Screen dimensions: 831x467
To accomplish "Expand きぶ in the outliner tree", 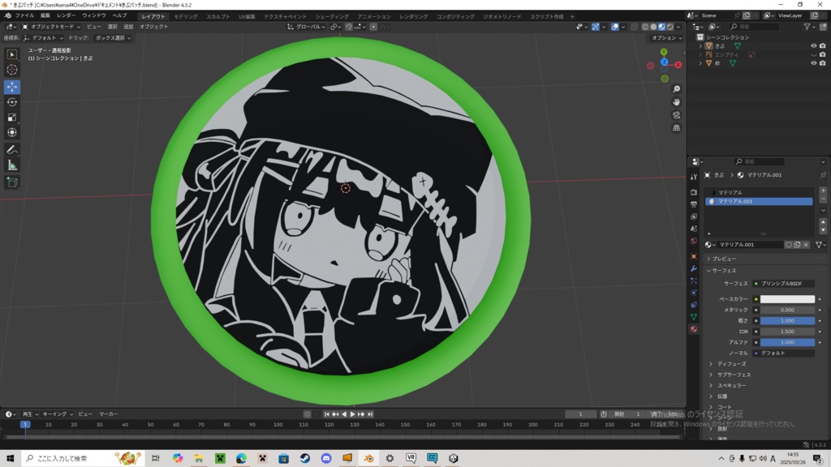I will [x=700, y=46].
